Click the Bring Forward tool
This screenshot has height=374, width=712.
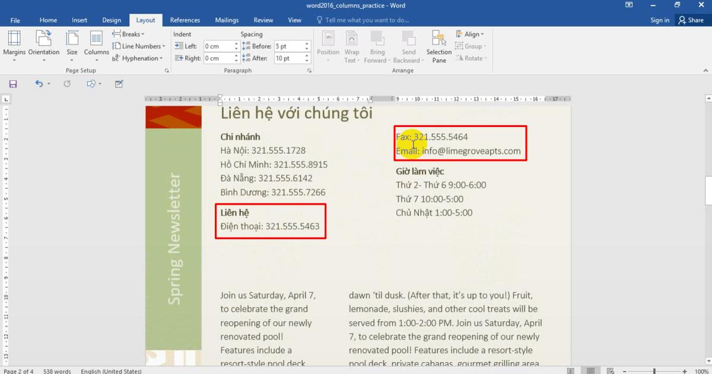(377, 46)
